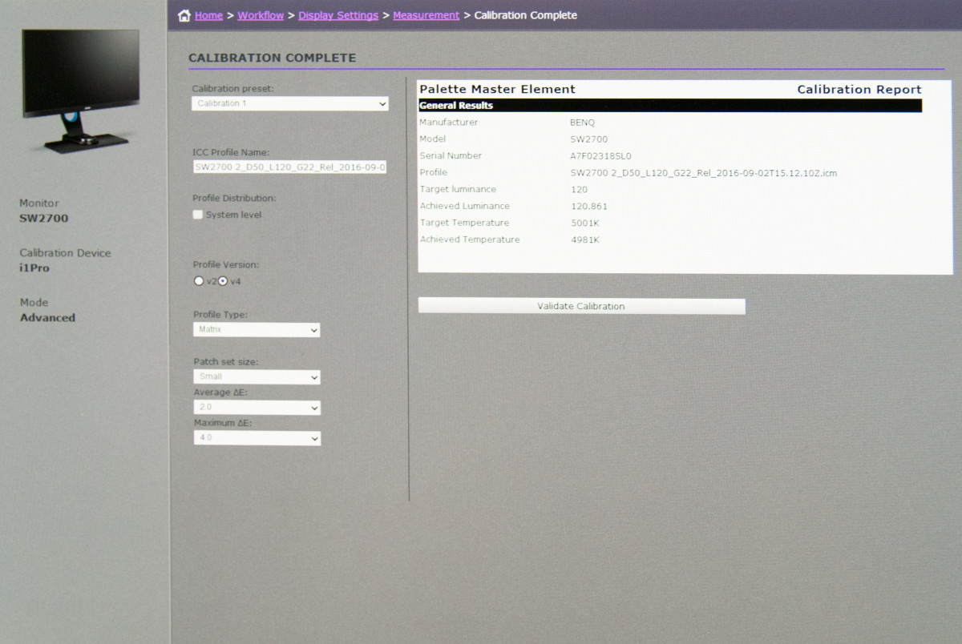Click the ICC Profile Name field
The image size is (962, 644).
click(x=290, y=167)
